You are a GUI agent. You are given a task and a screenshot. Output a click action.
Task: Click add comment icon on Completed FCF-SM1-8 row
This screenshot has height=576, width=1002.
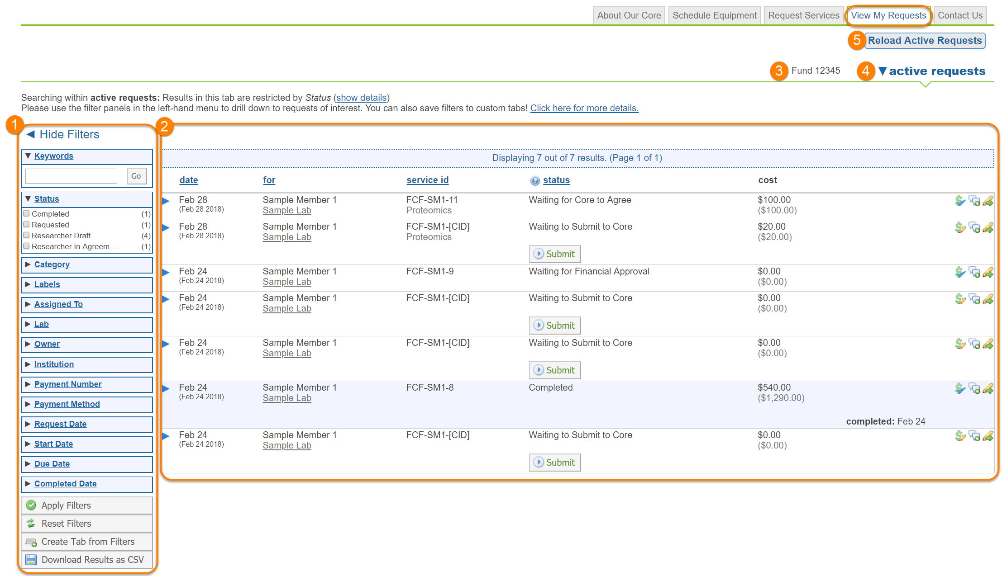point(974,388)
